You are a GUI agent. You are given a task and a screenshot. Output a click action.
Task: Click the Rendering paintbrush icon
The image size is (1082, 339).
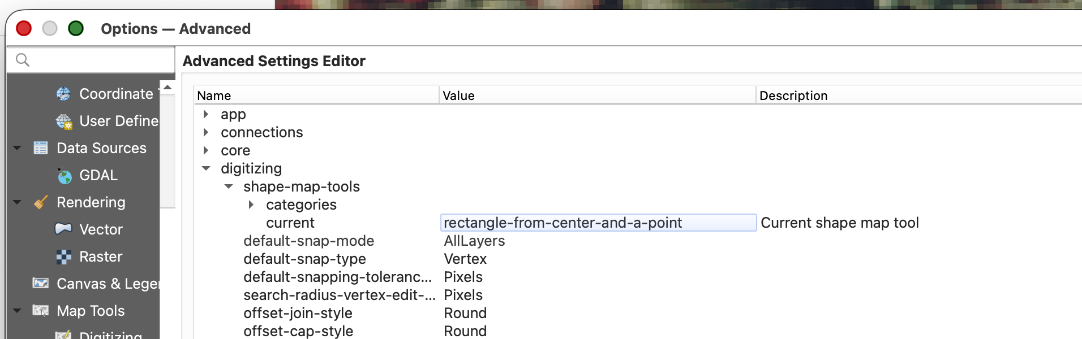click(x=41, y=202)
